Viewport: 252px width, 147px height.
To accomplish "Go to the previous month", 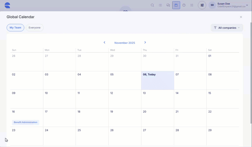I will tap(105, 42).
